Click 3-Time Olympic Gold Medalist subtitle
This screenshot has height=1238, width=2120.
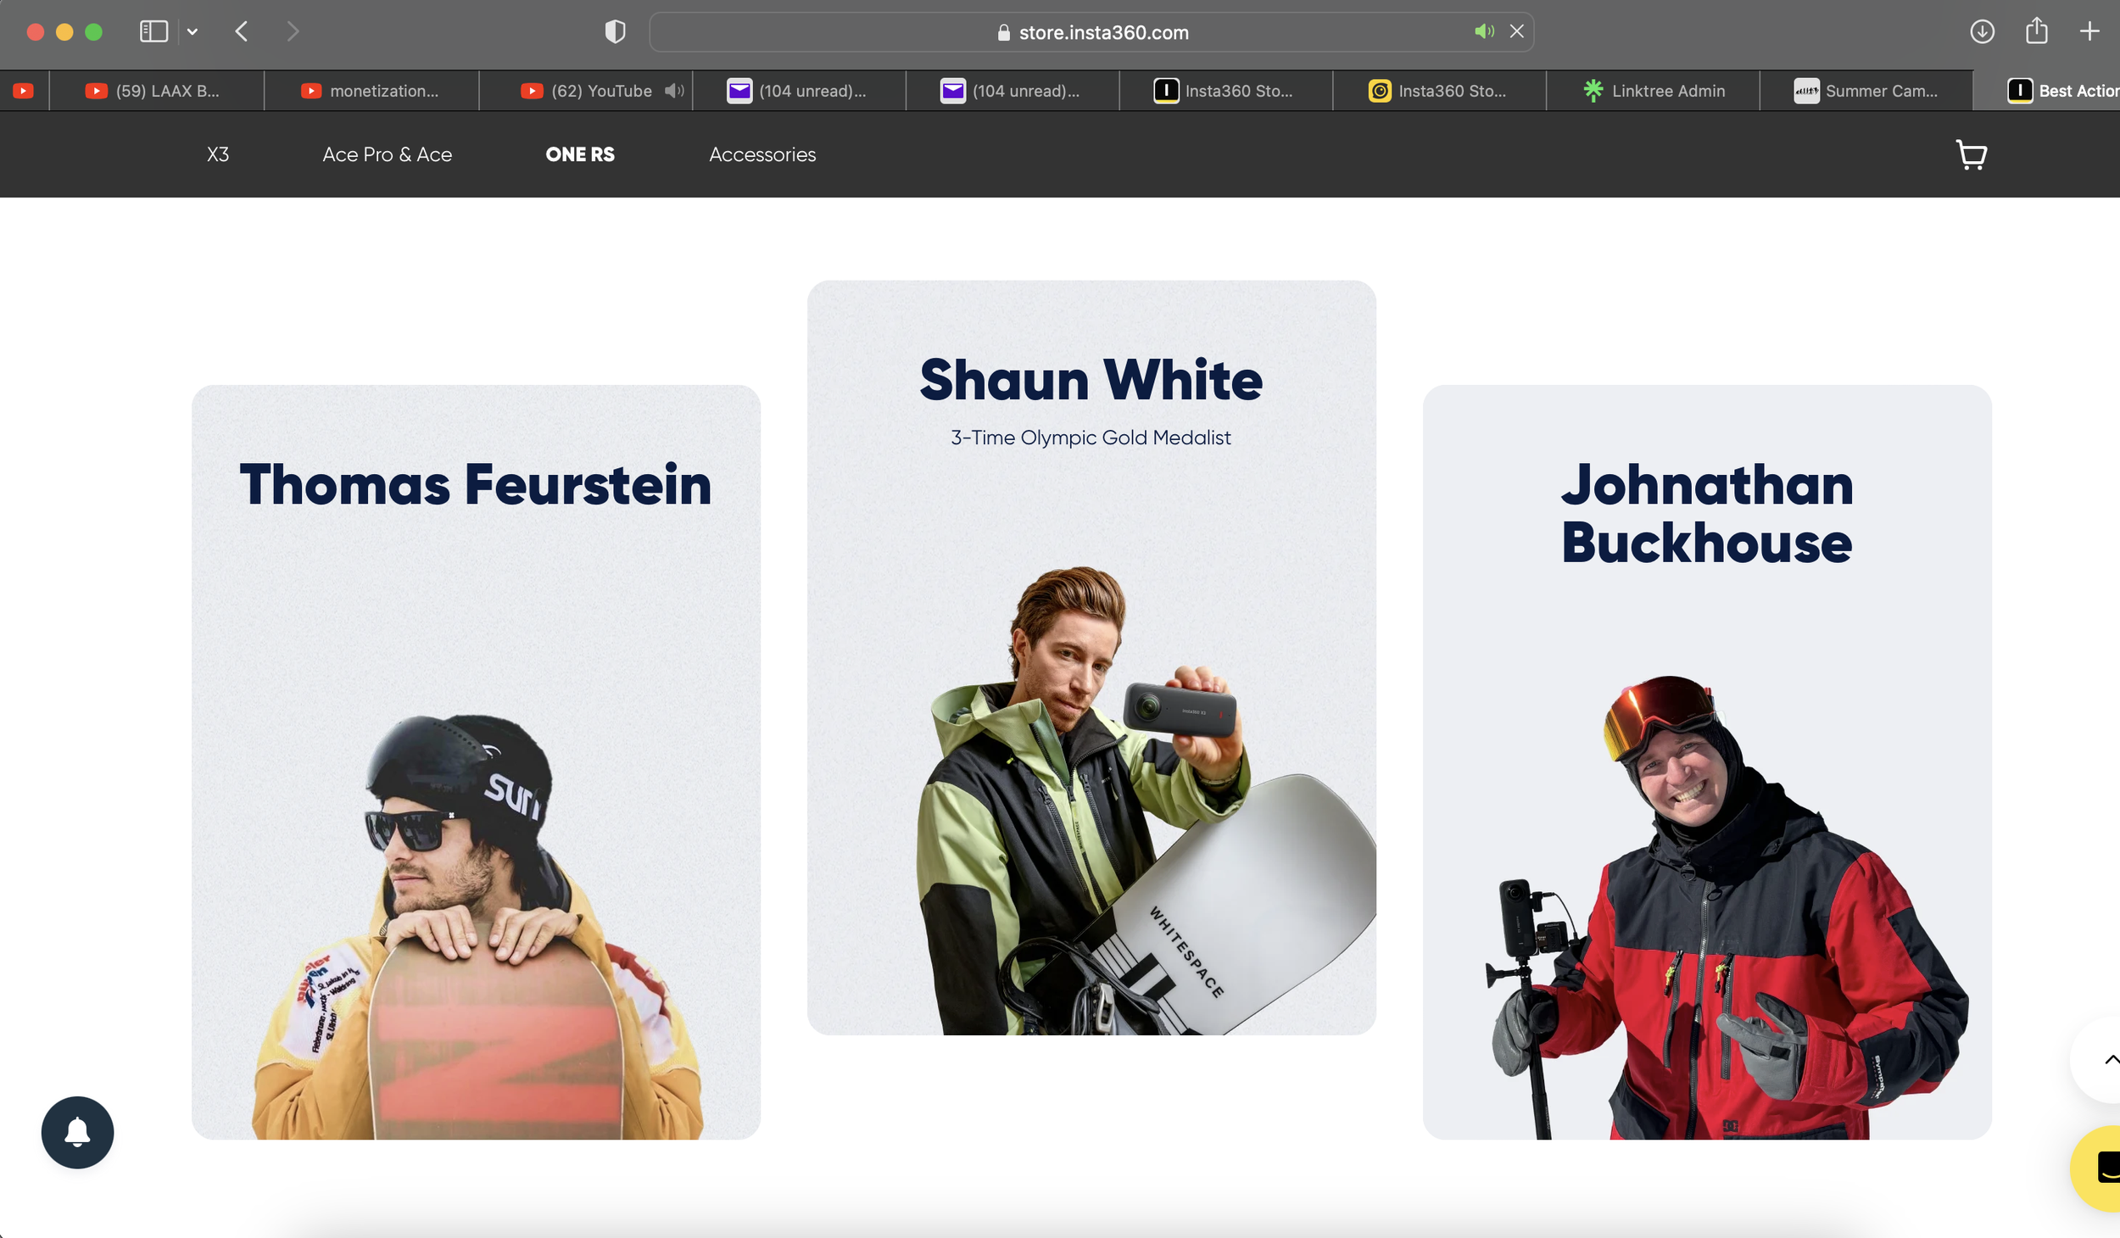point(1091,438)
